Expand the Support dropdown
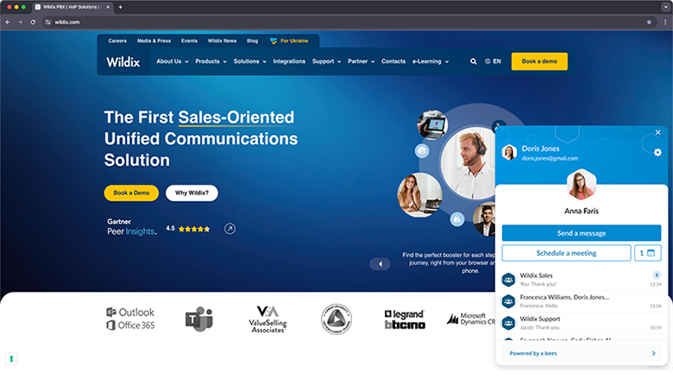This screenshot has height=379, width=673. tap(327, 61)
